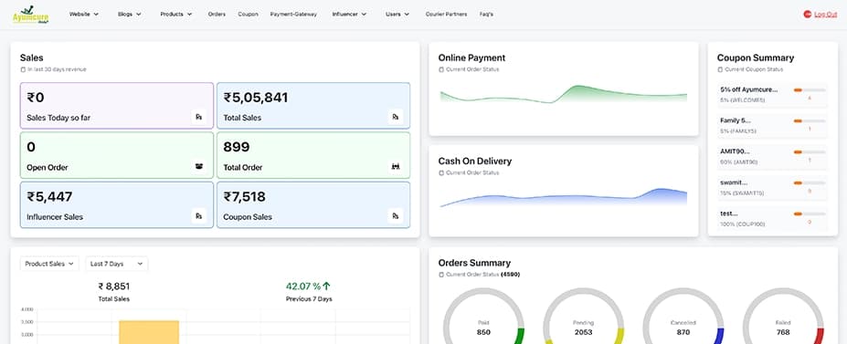Click the ₹5,05,841 total sales amount

coord(256,98)
